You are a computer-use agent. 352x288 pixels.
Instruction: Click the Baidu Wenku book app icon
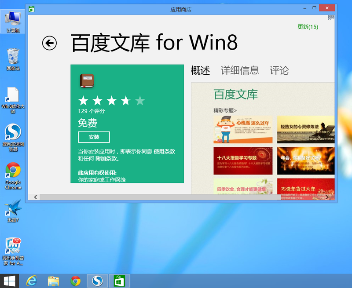[x=87, y=81]
